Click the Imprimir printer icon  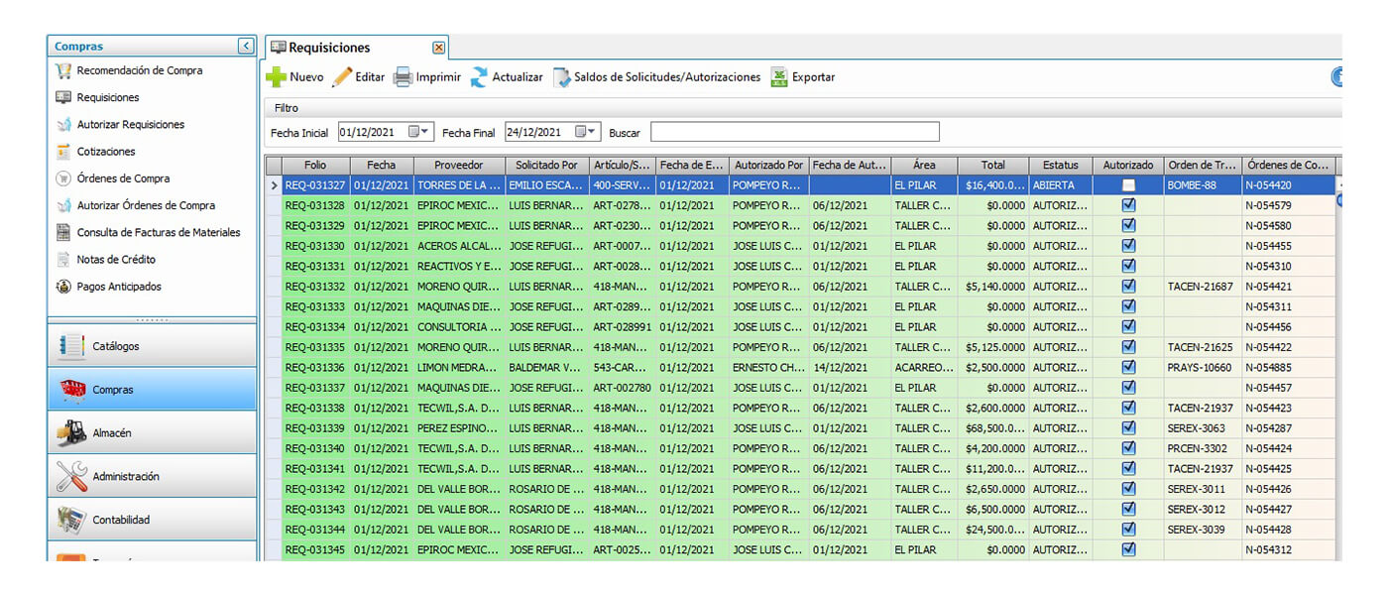(403, 77)
